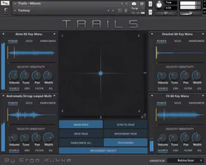Previous sound arrow for FX 88 Key Menu
This screenshot has width=206, height=165.
click(x=152, y=96)
